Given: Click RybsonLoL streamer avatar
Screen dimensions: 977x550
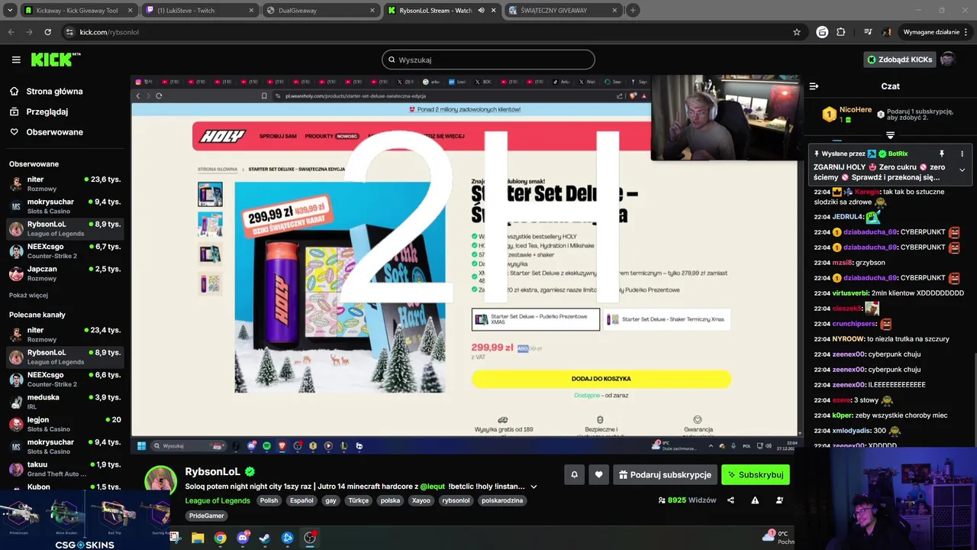Looking at the screenshot, I should tap(161, 481).
